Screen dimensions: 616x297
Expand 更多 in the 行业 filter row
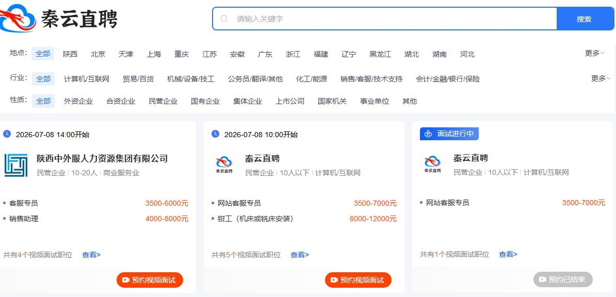pyautogui.click(x=601, y=78)
